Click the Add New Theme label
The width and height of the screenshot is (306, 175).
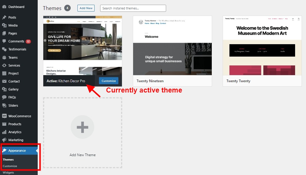coord(82,155)
